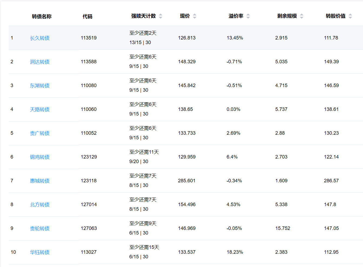Open the 润达转债 detail link

(x=40, y=62)
